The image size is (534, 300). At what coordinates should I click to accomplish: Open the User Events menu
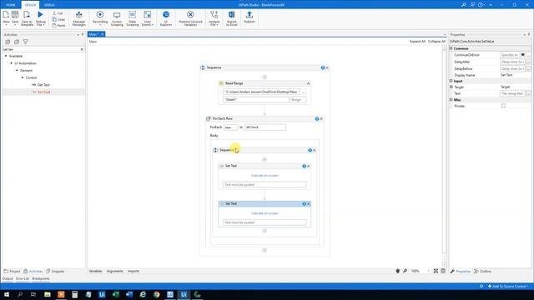(148, 18)
